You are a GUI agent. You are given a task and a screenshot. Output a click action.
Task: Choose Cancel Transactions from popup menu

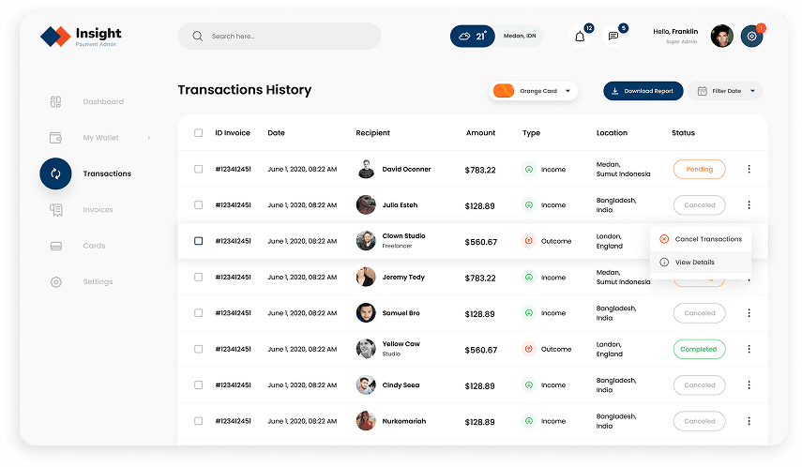(x=701, y=239)
